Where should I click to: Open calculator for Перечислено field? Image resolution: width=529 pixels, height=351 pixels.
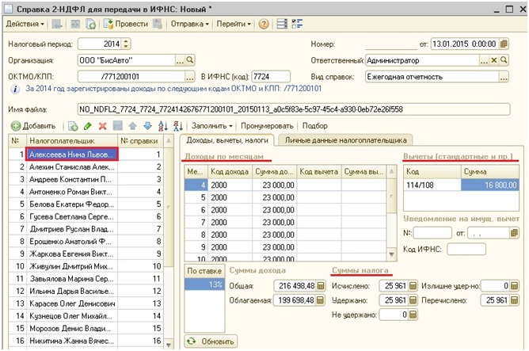pos(514,300)
